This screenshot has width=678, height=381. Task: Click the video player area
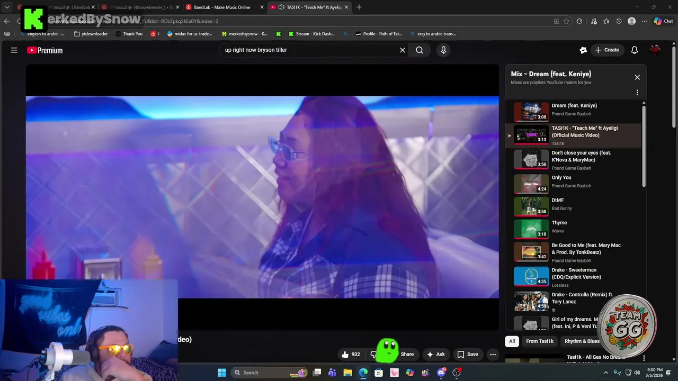point(262,197)
